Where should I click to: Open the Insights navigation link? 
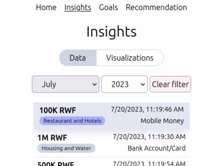(78, 7)
